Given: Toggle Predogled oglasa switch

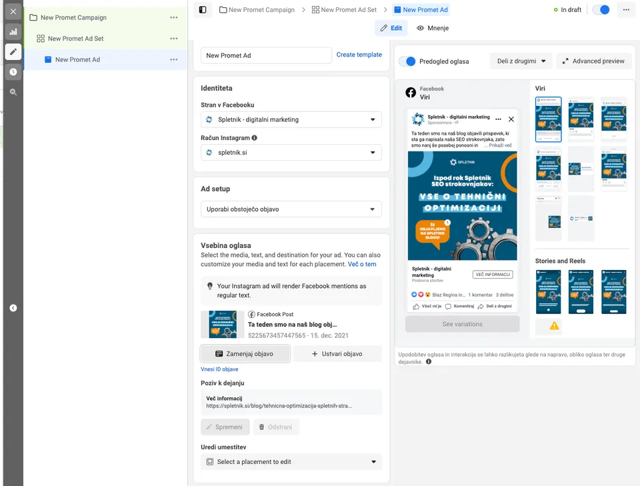Looking at the screenshot, I should tap(407, 61).
